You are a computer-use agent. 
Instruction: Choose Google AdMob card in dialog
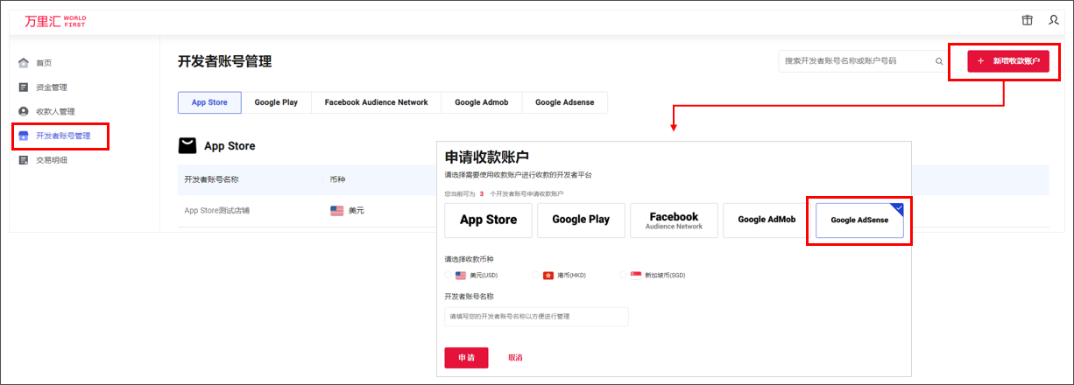coord(767,220)
